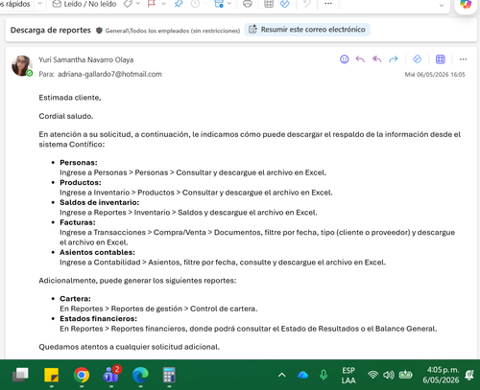Open Wi-Fi network tray icon

click(x=372, y=375)
